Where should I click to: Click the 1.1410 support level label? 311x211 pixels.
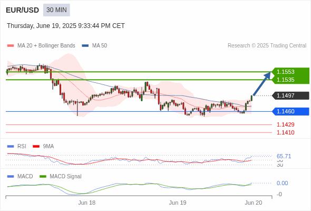(285, 132)
